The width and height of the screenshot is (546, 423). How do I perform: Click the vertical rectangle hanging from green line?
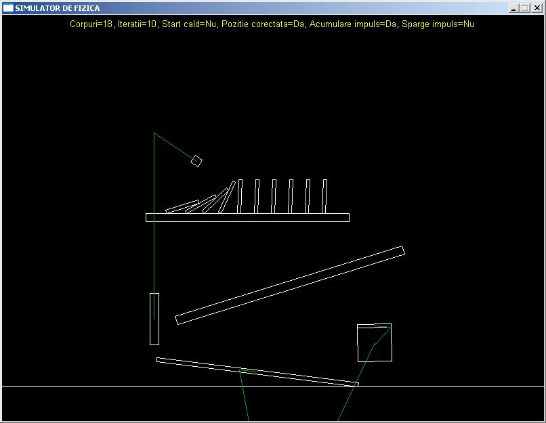[x=154, y=319]
